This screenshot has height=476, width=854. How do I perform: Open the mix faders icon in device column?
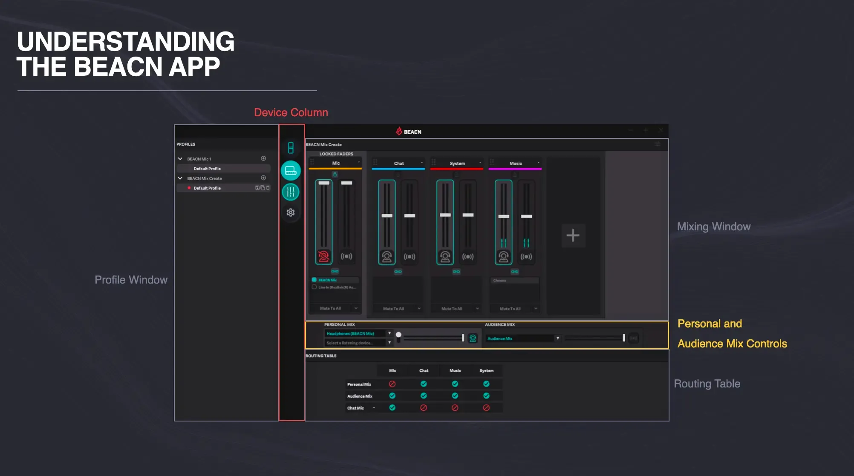[291, 192]
